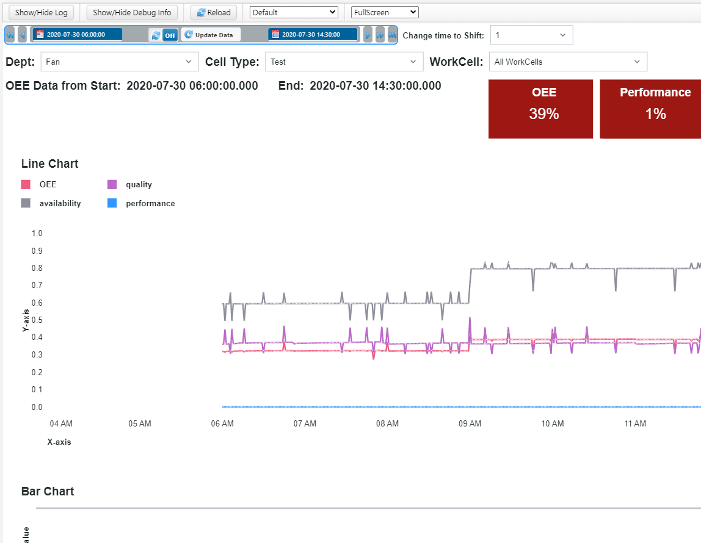This screenshot has height=543, width=701.
Task: Fast-forward with the double right arrow
Action: 380,35
